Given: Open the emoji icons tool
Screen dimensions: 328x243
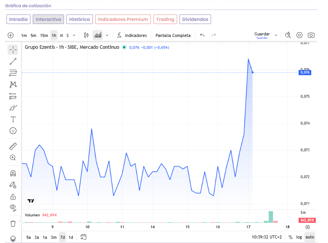Looking at the screenshot, I should coord(13,131).
